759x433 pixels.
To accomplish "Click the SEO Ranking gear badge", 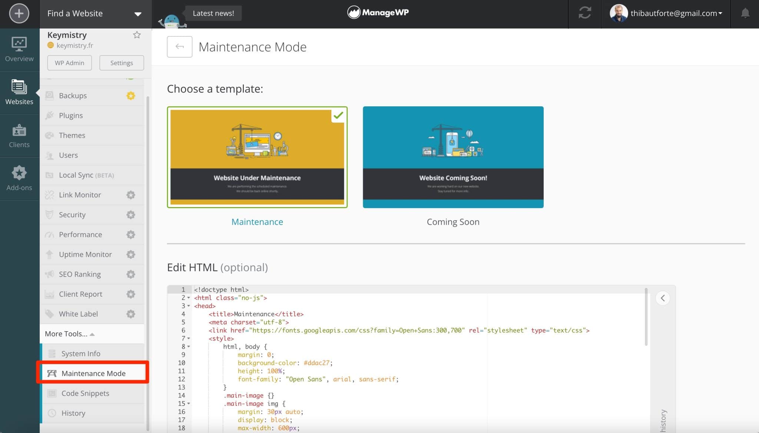I will point(131,274).
